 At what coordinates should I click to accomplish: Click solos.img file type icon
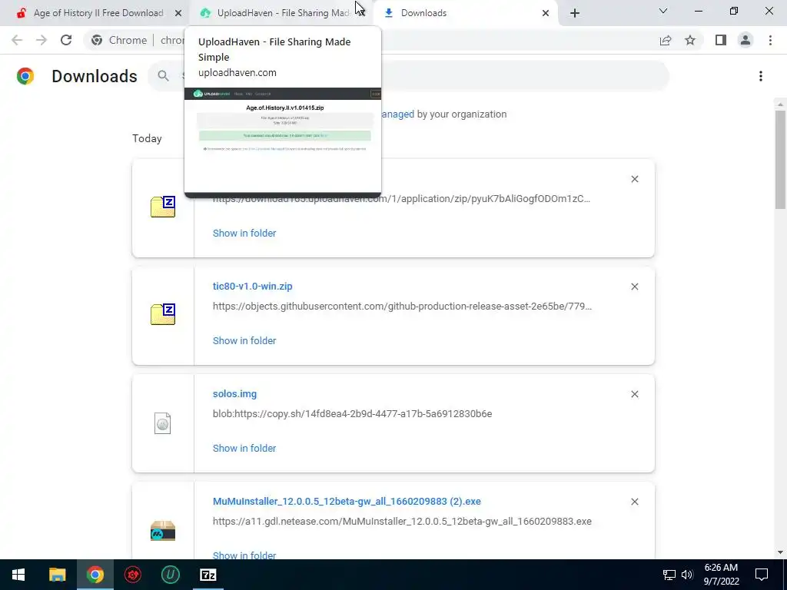tap(163, 423)
